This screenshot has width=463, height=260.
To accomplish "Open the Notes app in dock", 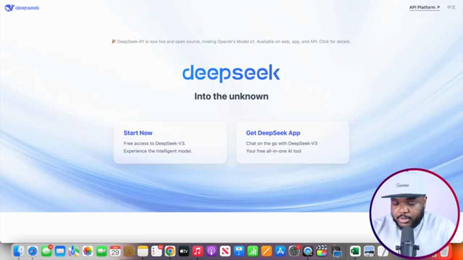I will 143,251.
